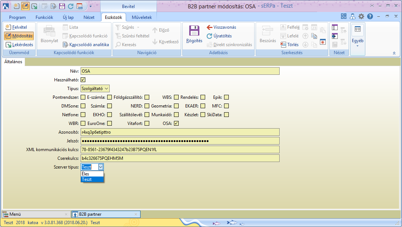Tick the Földgázszállító checkbox
This screenshot has height=227, width=402.
pos(147,97)
